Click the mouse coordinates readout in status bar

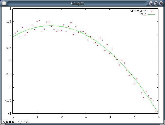12,122
